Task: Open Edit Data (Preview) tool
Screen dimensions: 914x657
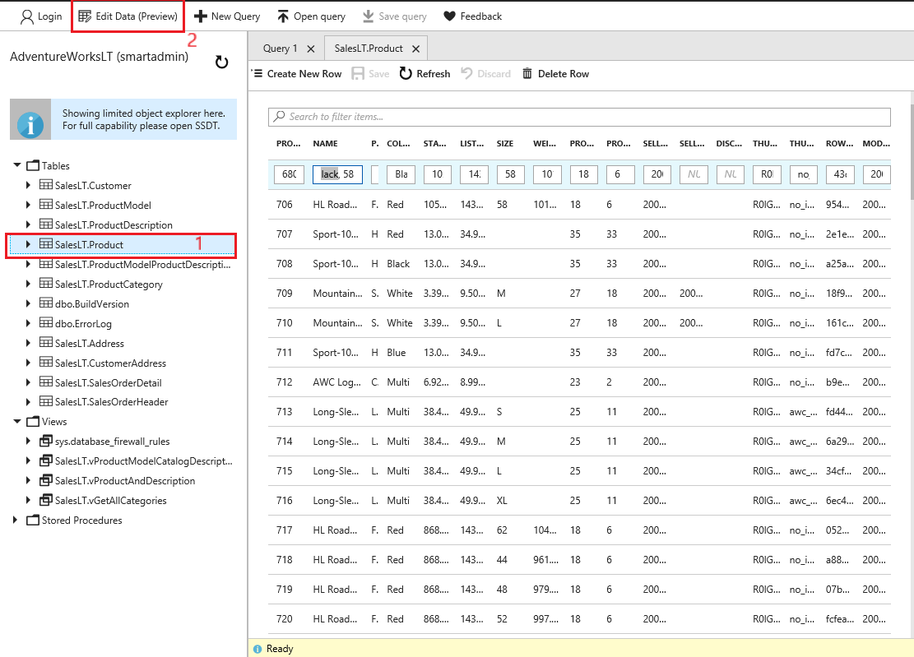Action: click(x=128, y=16)
